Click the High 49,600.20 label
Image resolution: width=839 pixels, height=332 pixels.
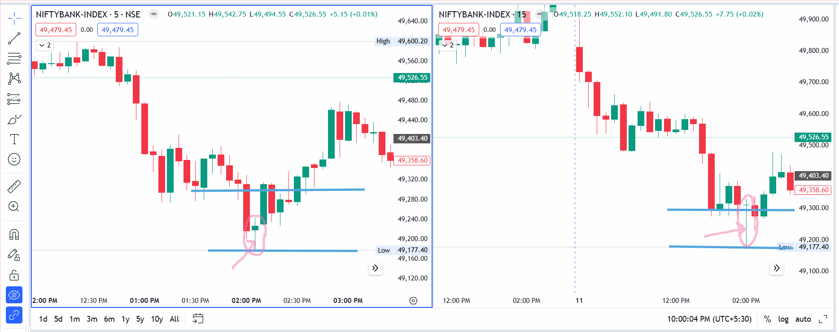pyautogui.click(x=402, y=41)
